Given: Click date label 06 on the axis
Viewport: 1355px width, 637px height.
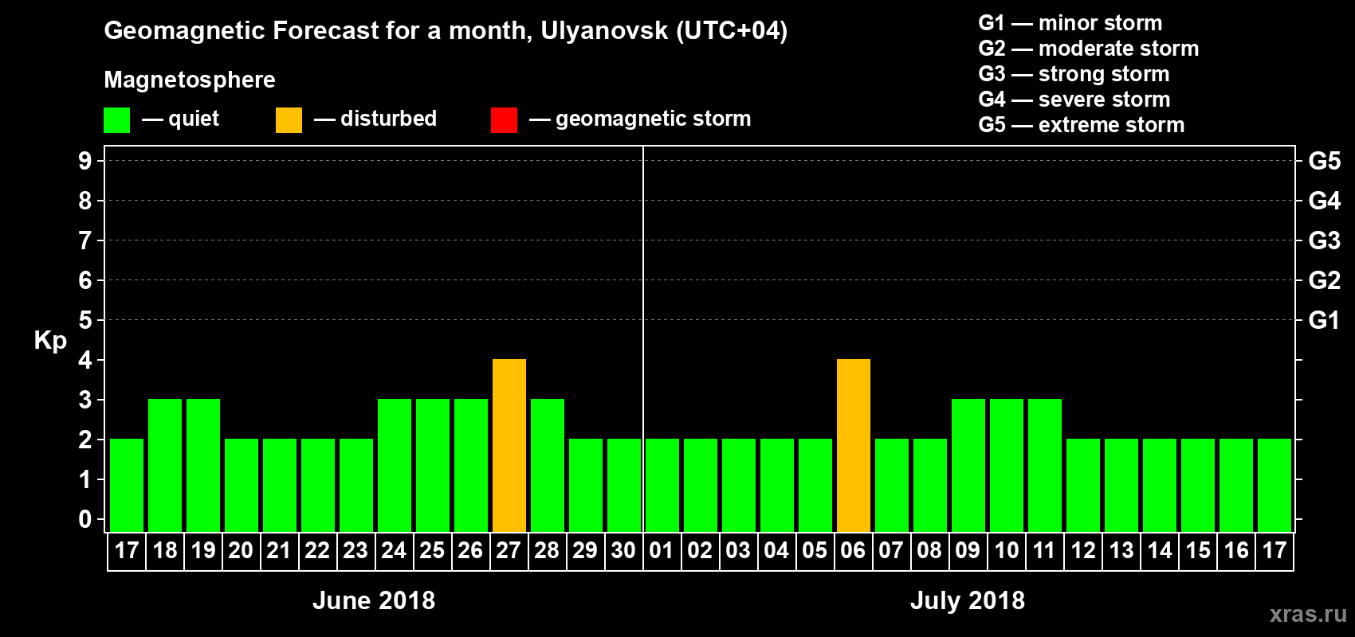Looking at the screenshot, I should 853,550.
